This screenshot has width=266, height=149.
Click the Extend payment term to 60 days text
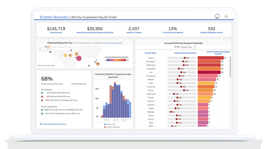pos(66,110)
